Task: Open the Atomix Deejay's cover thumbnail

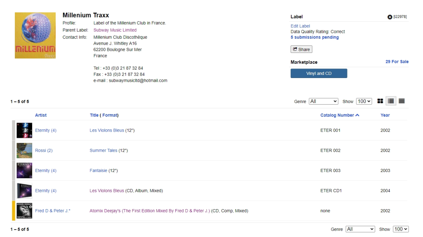Action: [24, 211]
